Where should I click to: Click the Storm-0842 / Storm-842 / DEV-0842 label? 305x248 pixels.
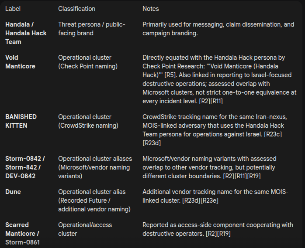pyautogui.click(x=25, y=167)
